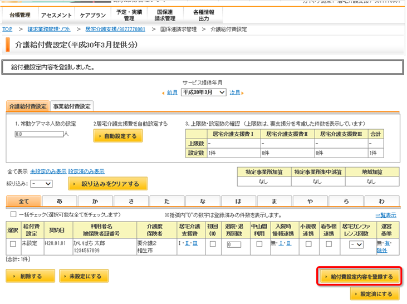Open the 一覧表示 link
The height and width of the screenshot is (304, 407).
(386, 215)
